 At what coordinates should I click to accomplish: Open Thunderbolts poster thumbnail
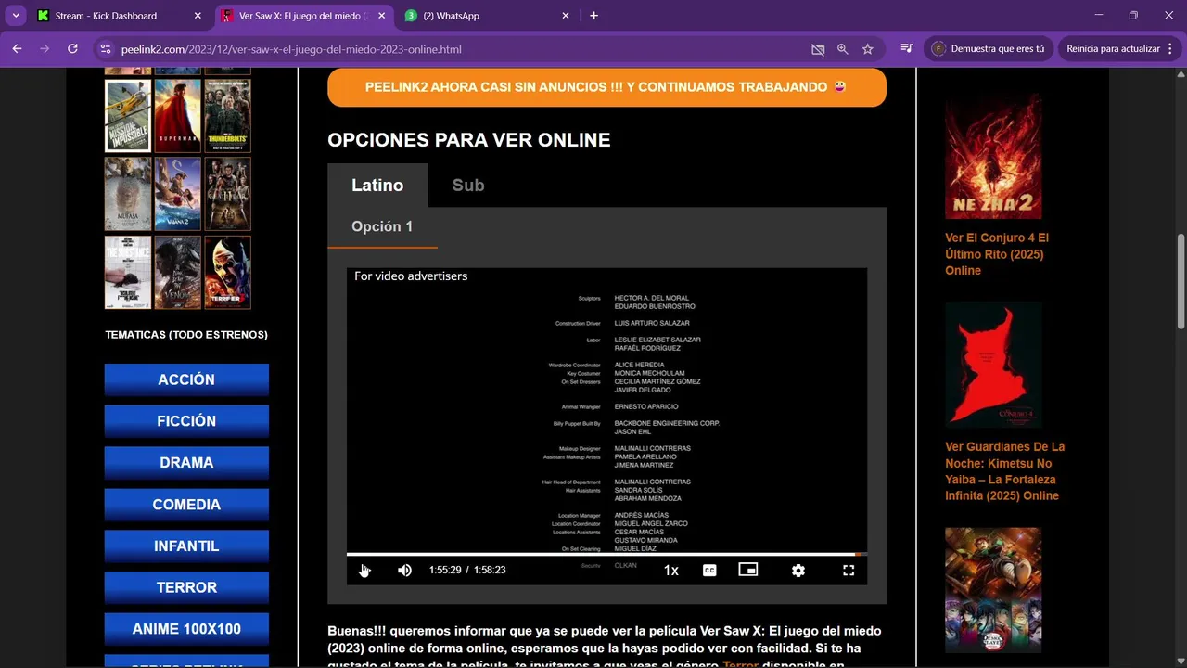click(227, 115)
